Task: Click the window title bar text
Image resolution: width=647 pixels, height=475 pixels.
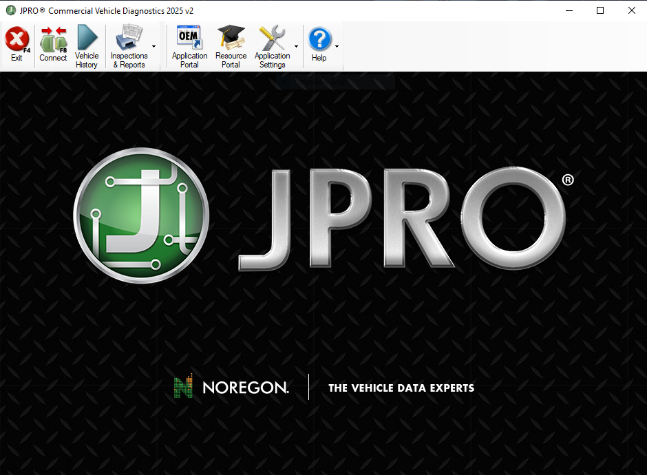Action: (107, 10)
